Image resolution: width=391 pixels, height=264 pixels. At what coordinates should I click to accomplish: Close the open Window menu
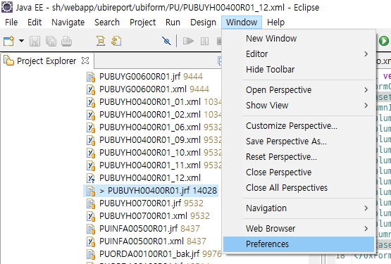(x=242, y=23)
